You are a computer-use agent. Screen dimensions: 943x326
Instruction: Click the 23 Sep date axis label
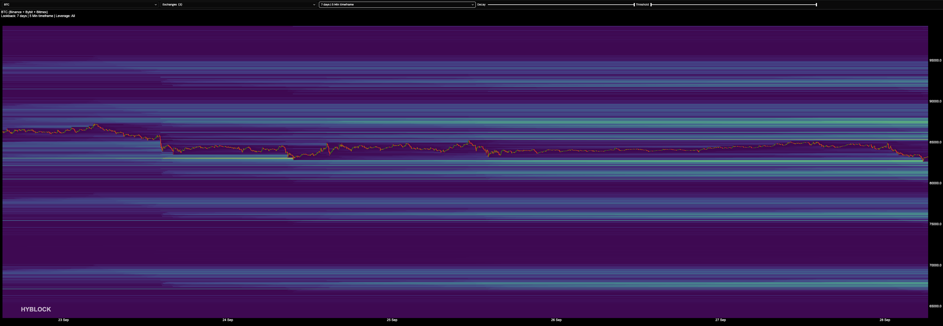pyautogui.click(x=63, y=320)
